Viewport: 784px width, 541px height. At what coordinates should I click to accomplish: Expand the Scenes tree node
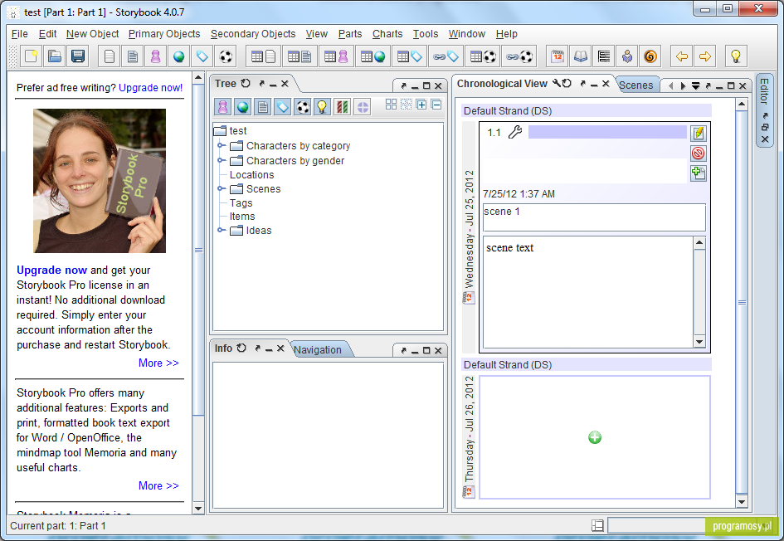pos(221,188)
